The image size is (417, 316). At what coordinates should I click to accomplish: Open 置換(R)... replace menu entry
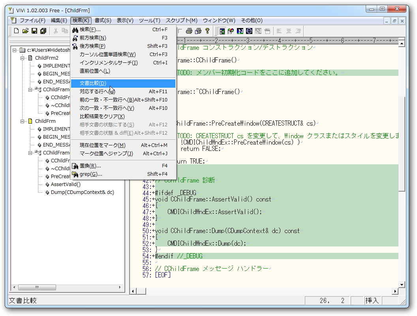[x=123, y=166]
